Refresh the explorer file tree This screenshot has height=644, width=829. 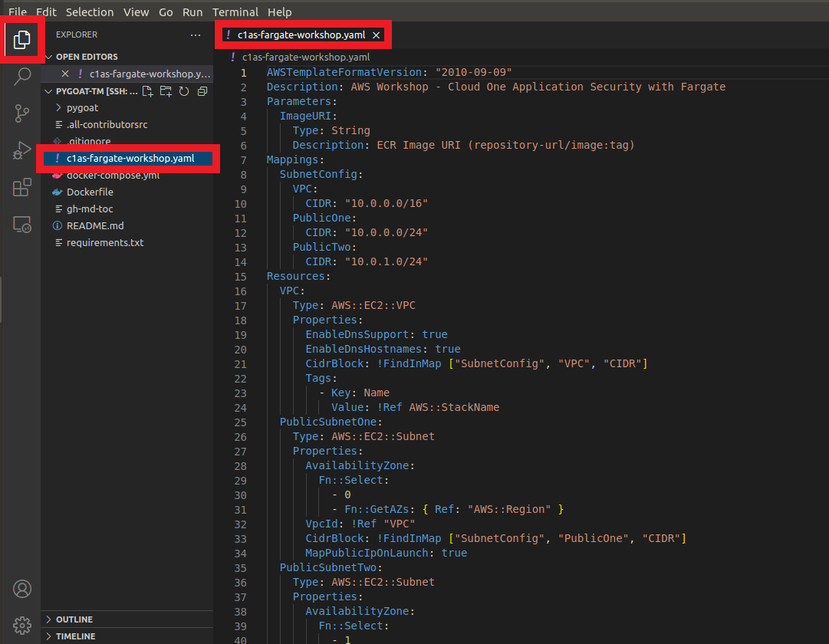[x=184, y=91]
